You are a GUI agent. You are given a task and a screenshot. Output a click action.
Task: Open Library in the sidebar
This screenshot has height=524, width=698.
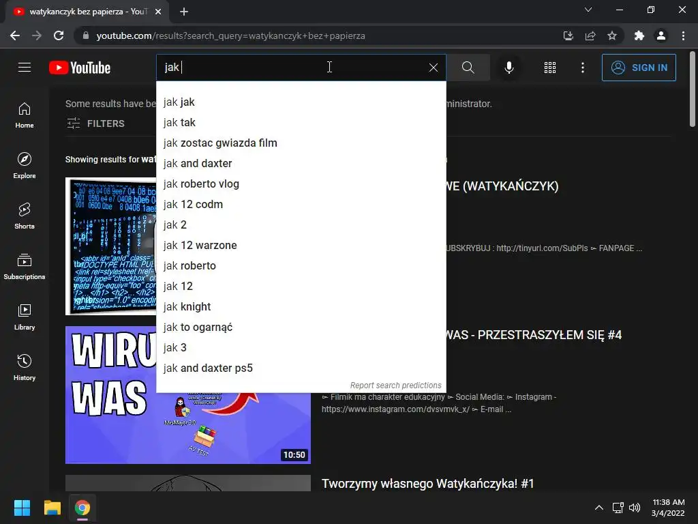pyautogui.click(x=25, y=317)
